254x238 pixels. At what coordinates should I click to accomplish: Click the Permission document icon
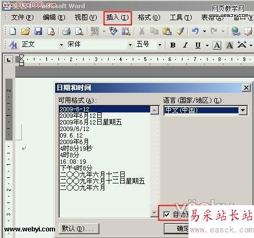[51, 31]
